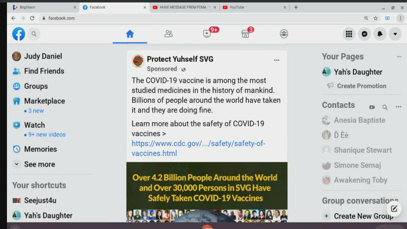The height and width of the screenshot is (229, 407).
Task: Click the Facebook Home icon
Action: tap(130, 34)
